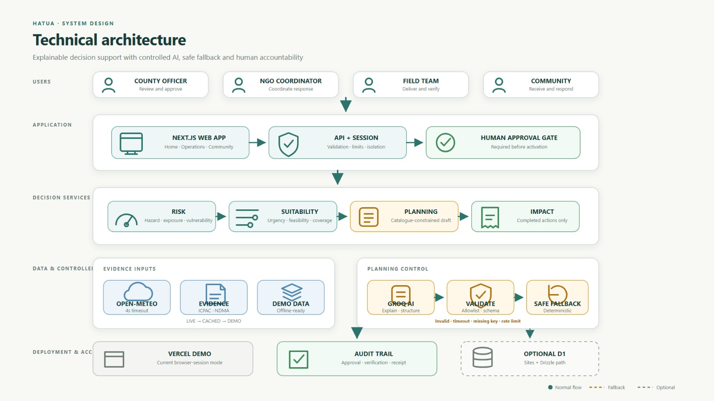Screen dimensions: 714x401
Task: Click the County Officer person icon
Action: pos(108,85)
